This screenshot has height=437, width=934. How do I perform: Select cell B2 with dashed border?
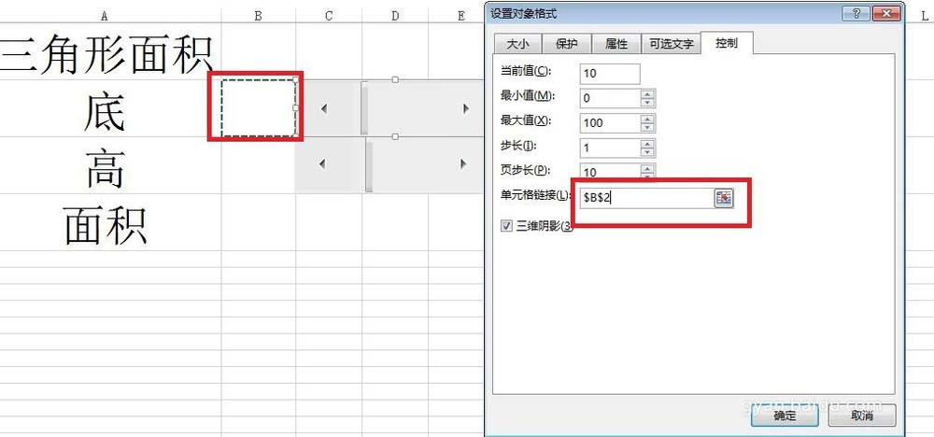pos(259,107)
